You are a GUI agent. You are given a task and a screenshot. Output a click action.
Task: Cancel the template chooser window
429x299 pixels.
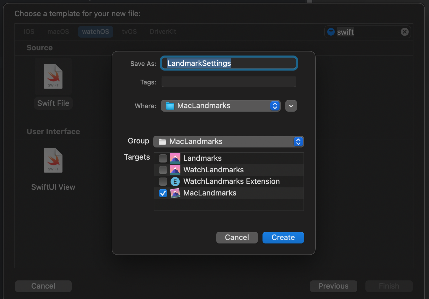point(43,286)
